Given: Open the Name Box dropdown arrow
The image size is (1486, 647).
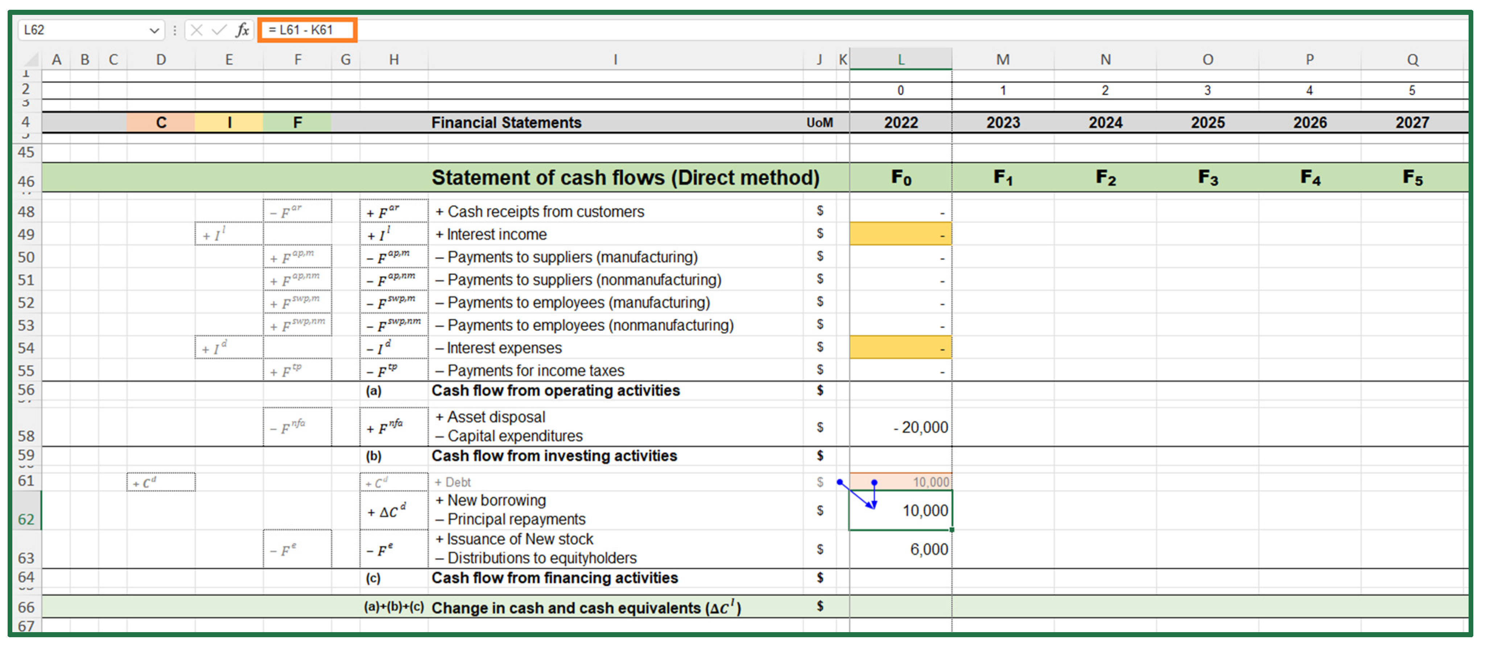Looking at the screenshot, I should 153,30.
